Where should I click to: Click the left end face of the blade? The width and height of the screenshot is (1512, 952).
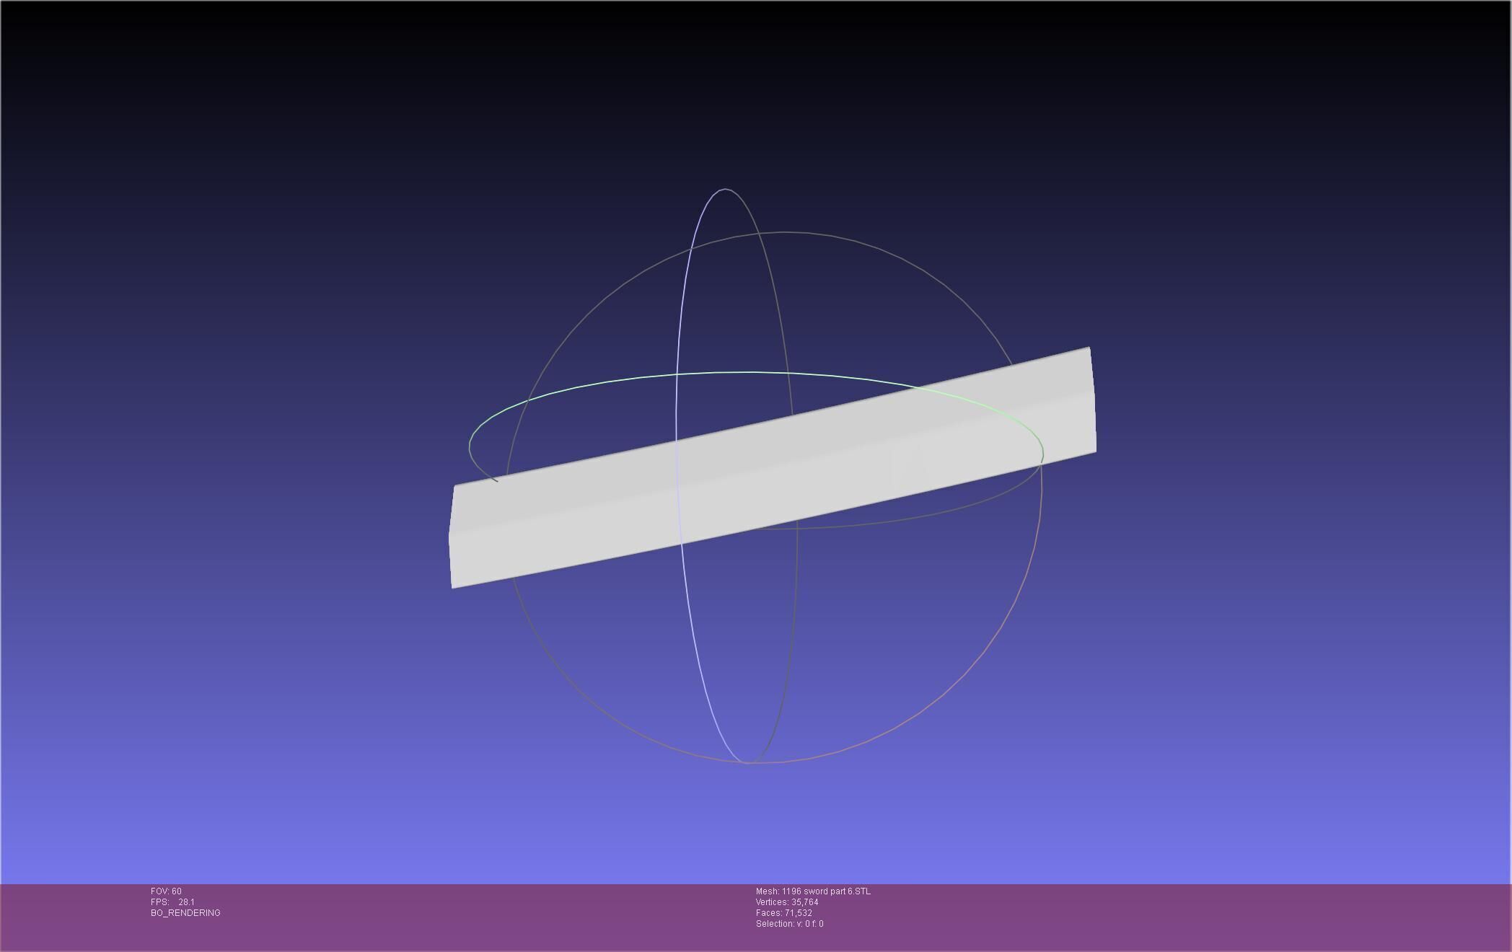tap(452, 537)
